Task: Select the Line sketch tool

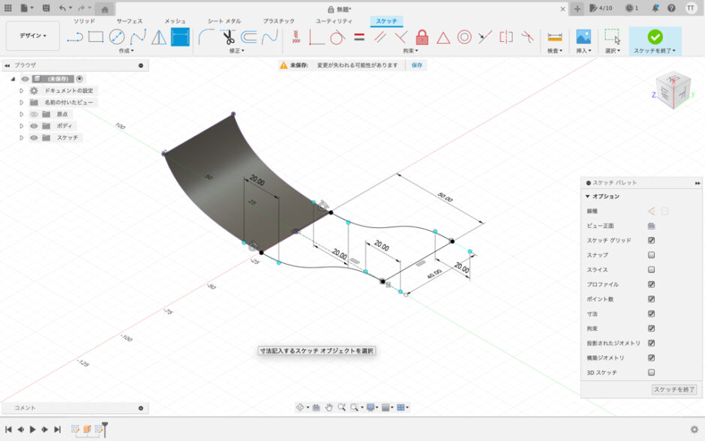Action: tap(74, 37)
